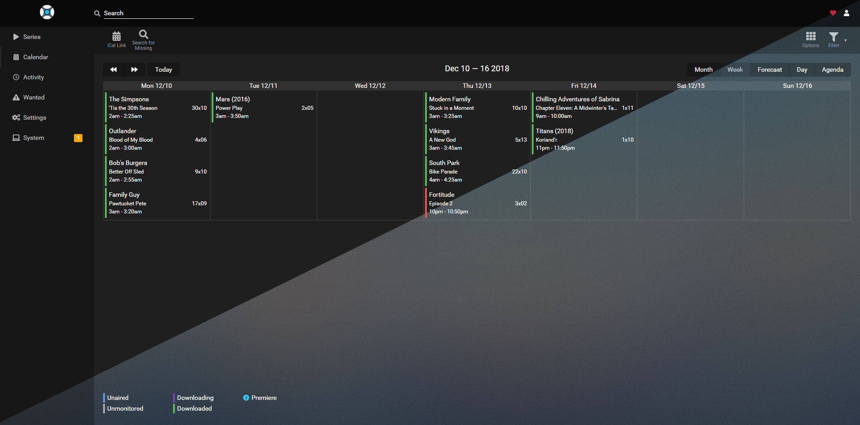Open the Fortitude Episode 2 entry

click(x=477, y=203)
